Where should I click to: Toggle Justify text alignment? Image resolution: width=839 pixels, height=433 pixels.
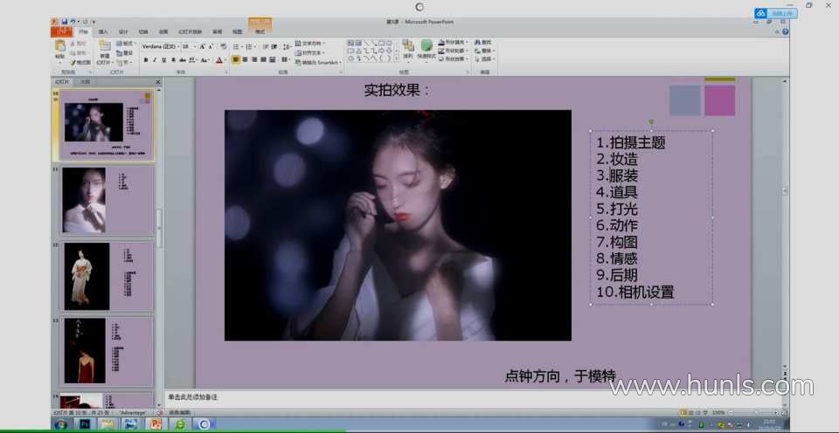[264, 60]
